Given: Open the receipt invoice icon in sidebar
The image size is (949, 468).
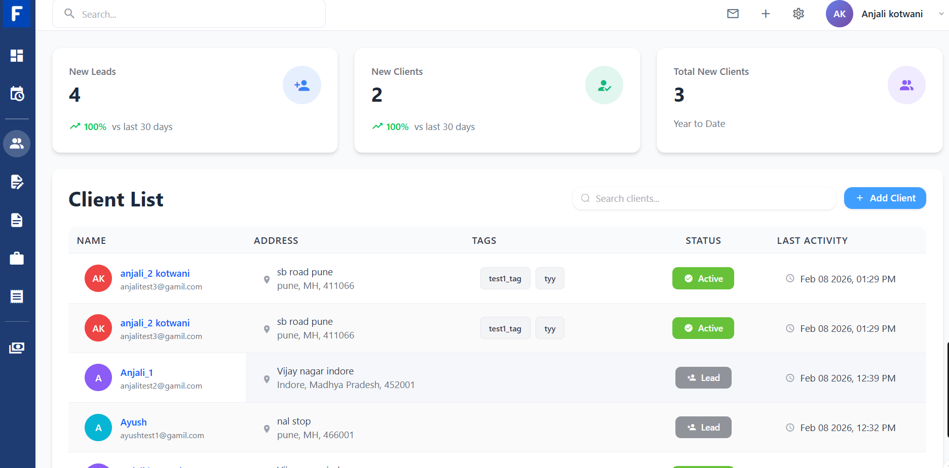Looking at the screenshot, I should coord(17,296).
